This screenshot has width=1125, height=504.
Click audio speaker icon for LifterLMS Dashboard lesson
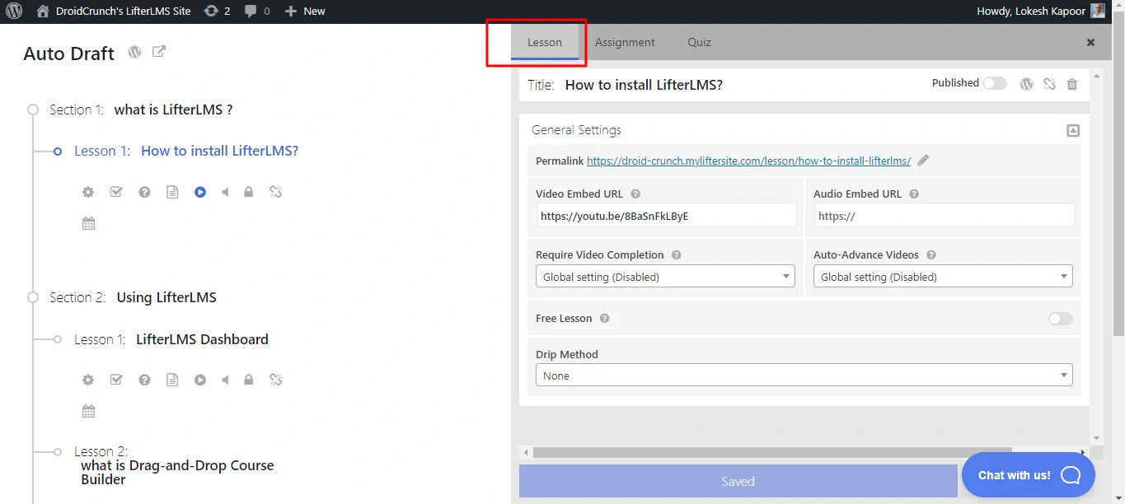click(x=225, y=380)
